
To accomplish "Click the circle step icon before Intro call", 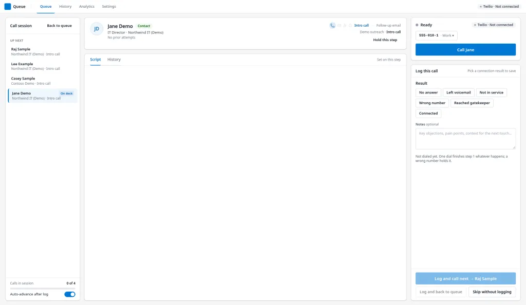I will pyautogui.click(x=350, y=26).
